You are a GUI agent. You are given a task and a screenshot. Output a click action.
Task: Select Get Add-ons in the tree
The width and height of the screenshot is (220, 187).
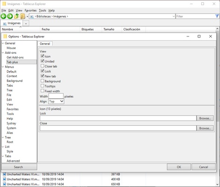click(15, 58)
